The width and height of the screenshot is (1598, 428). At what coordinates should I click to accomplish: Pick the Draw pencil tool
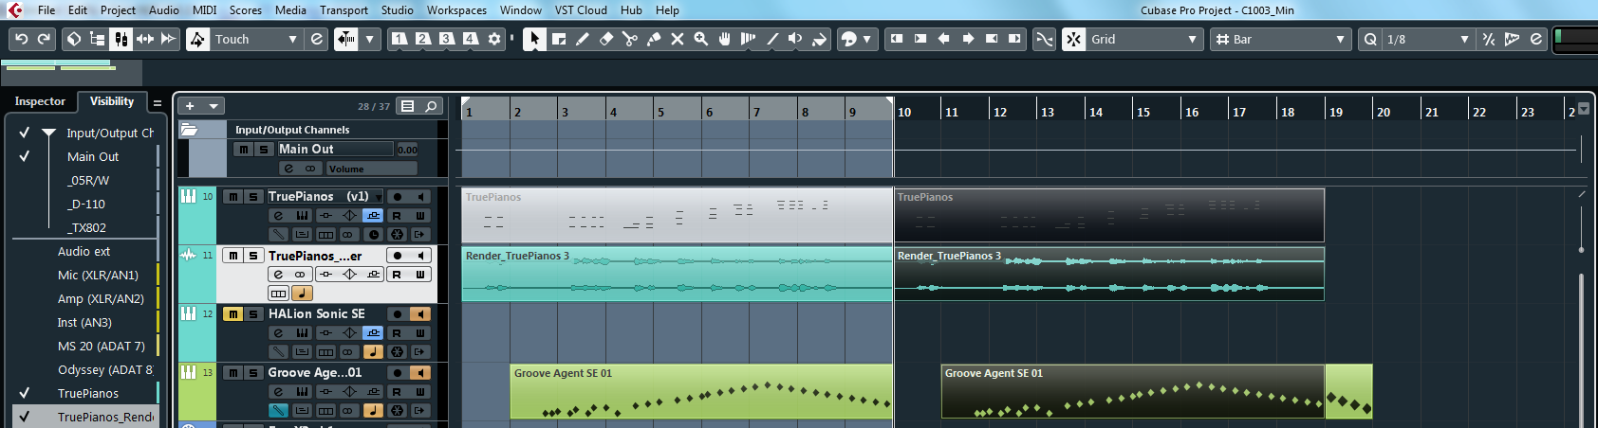[x=583, y=39]
